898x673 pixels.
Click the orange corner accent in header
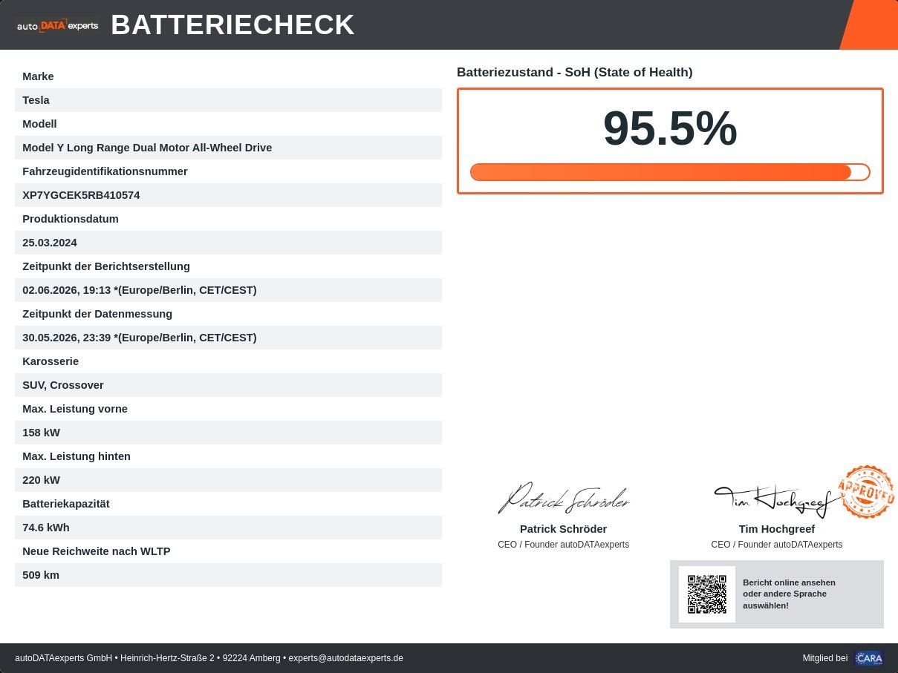coord(869,24)
